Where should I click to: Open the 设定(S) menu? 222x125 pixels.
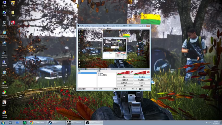pos(86,28)
